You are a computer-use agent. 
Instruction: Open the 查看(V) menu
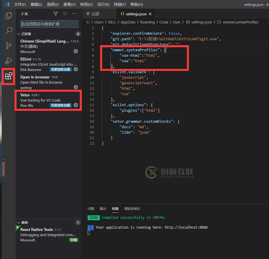pos(69,4)
